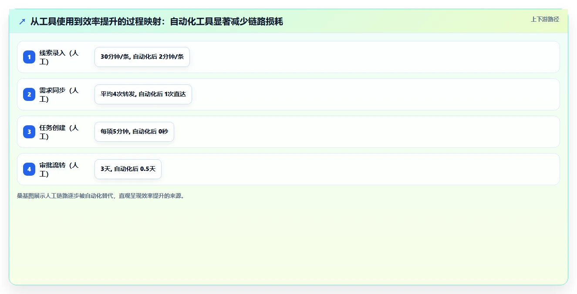Select the 审批流转（人工）step label
577x294 pixels.
point(60,169)
